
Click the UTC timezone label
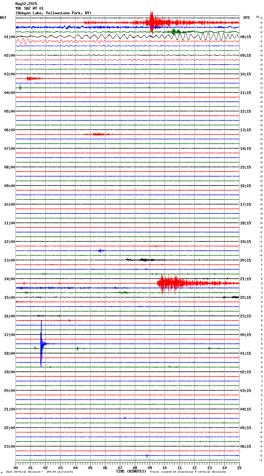[247, 18]
